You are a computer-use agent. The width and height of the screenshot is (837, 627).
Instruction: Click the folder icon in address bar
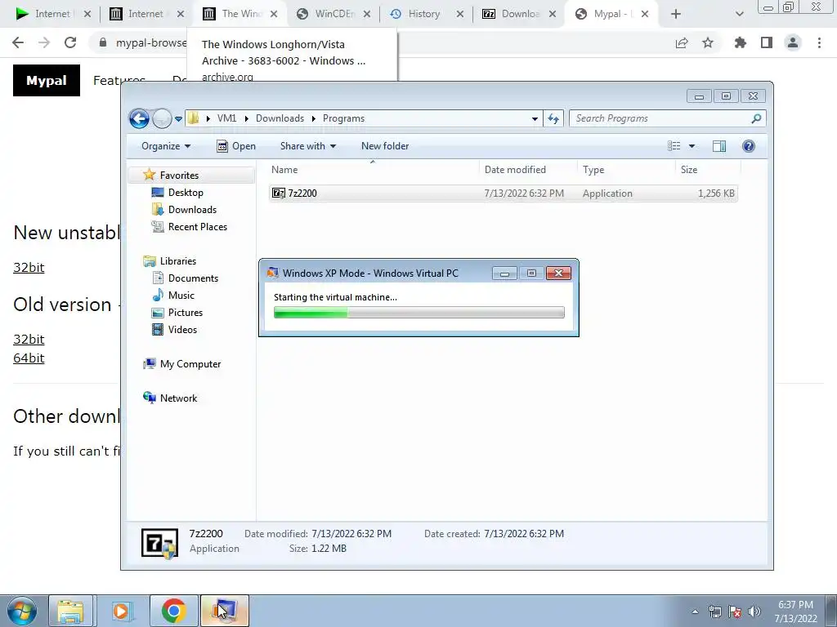pos(193,118)
